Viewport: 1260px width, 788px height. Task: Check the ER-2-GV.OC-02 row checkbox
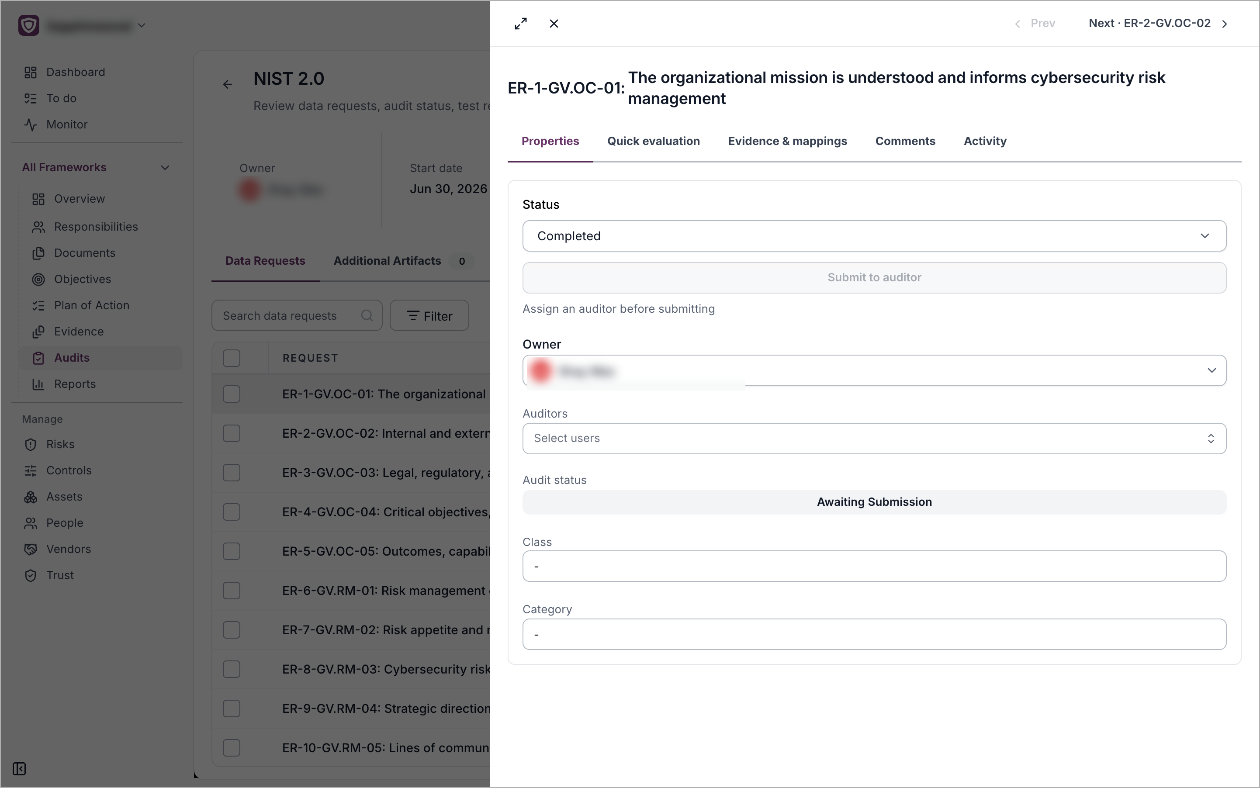(x=232, y=433)
